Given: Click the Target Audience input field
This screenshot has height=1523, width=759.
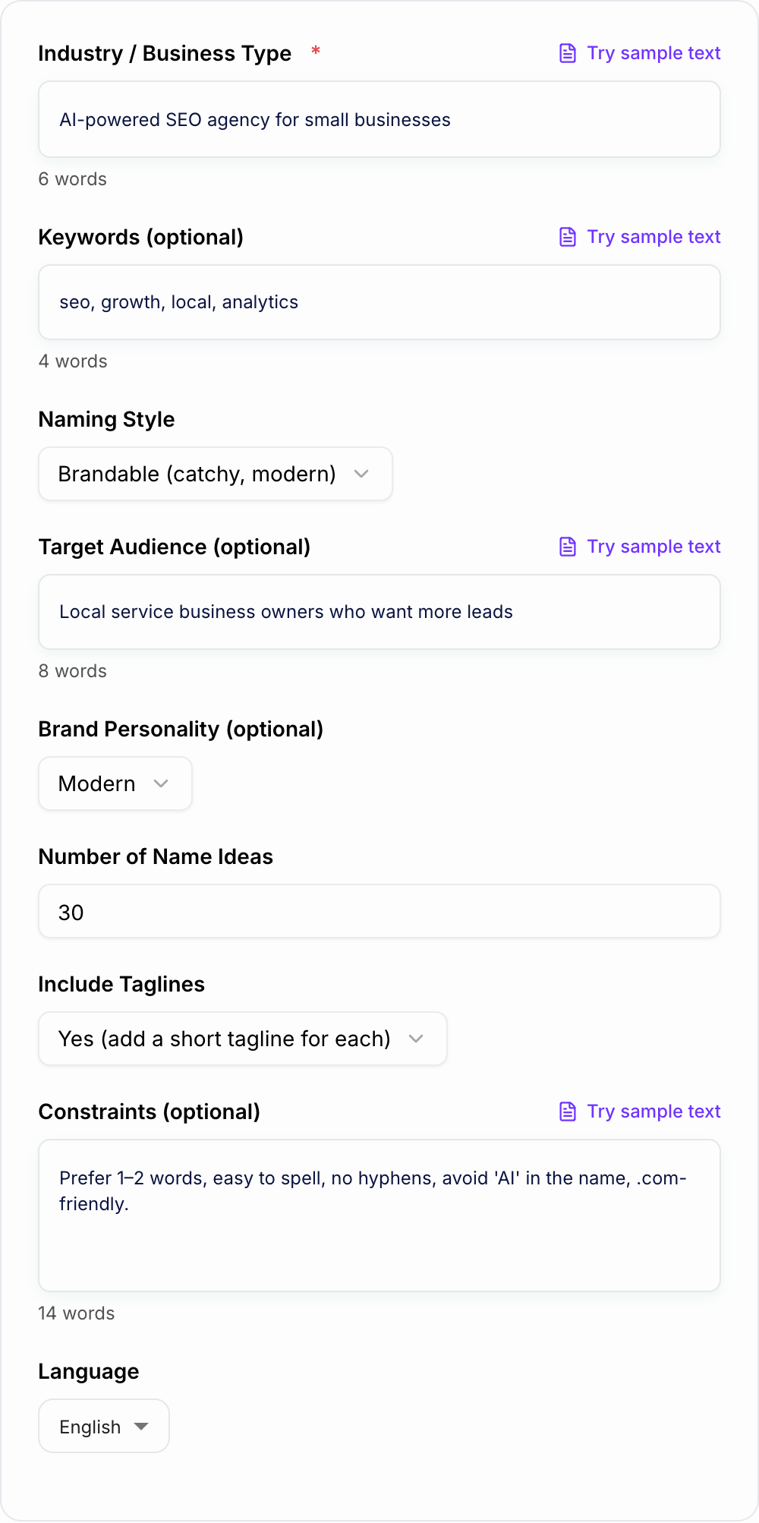Looking at the screenshot, I should (x=379, y=612).
